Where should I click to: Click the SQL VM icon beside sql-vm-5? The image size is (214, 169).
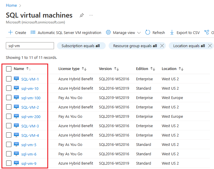click(x=16, y=144)
